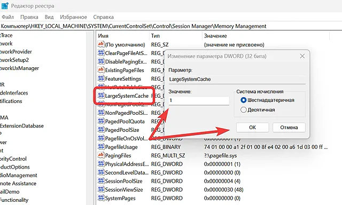Click the registry path address bar
This screenshot has width=342, height=205.
tap(171, 26)
